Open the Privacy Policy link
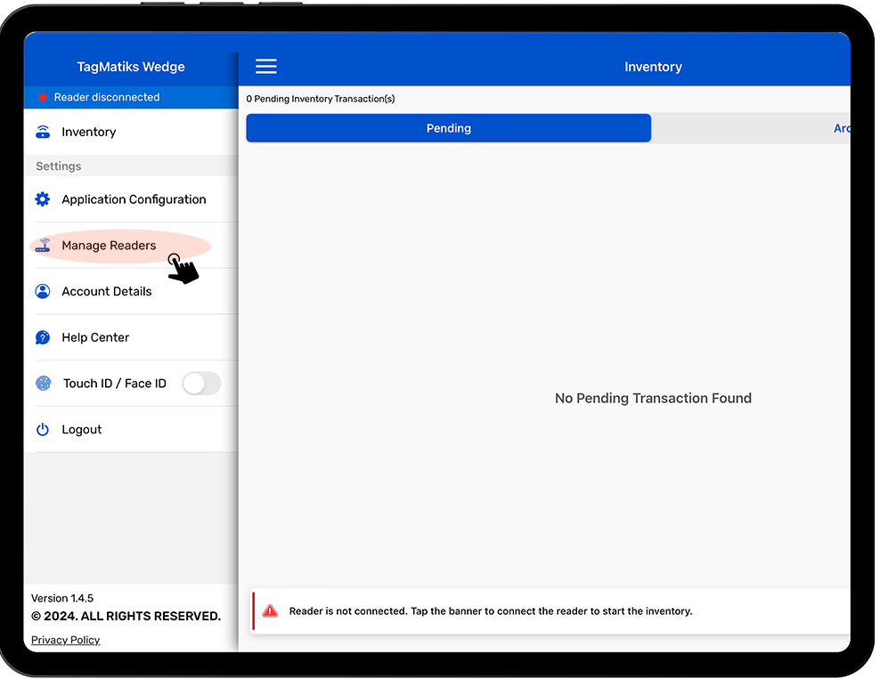 tap(66, 640)
